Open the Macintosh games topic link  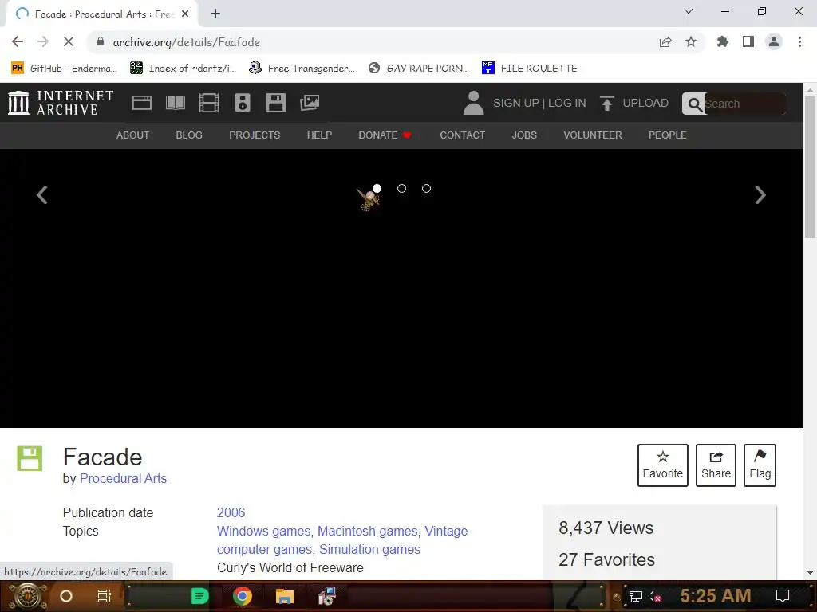(369, 531)
